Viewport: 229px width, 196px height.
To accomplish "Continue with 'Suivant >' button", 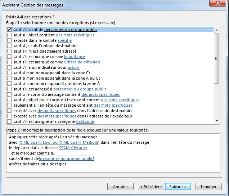I will click(x=178, y=187).
